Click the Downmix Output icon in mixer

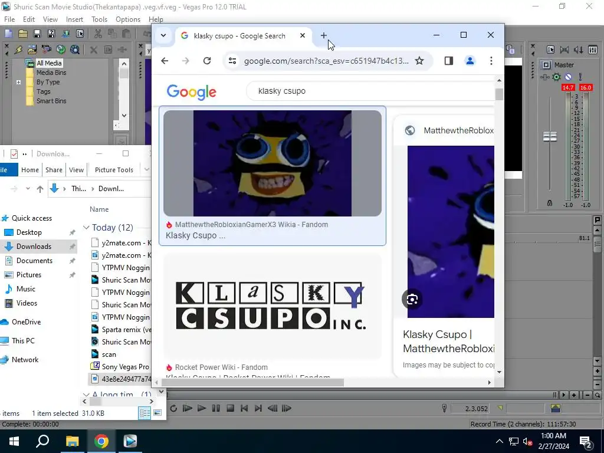coord(564,50)
